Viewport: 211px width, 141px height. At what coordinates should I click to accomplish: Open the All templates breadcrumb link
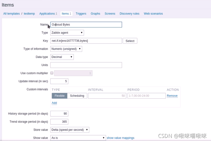[12, 14]
